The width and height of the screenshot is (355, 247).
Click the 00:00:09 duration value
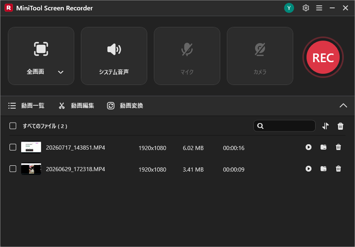pos(233,170)
